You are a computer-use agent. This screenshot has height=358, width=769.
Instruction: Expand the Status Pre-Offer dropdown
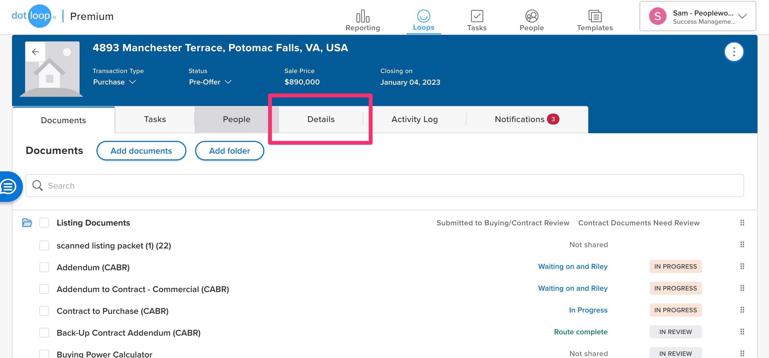pyautogui.click(x=210, y=82)
